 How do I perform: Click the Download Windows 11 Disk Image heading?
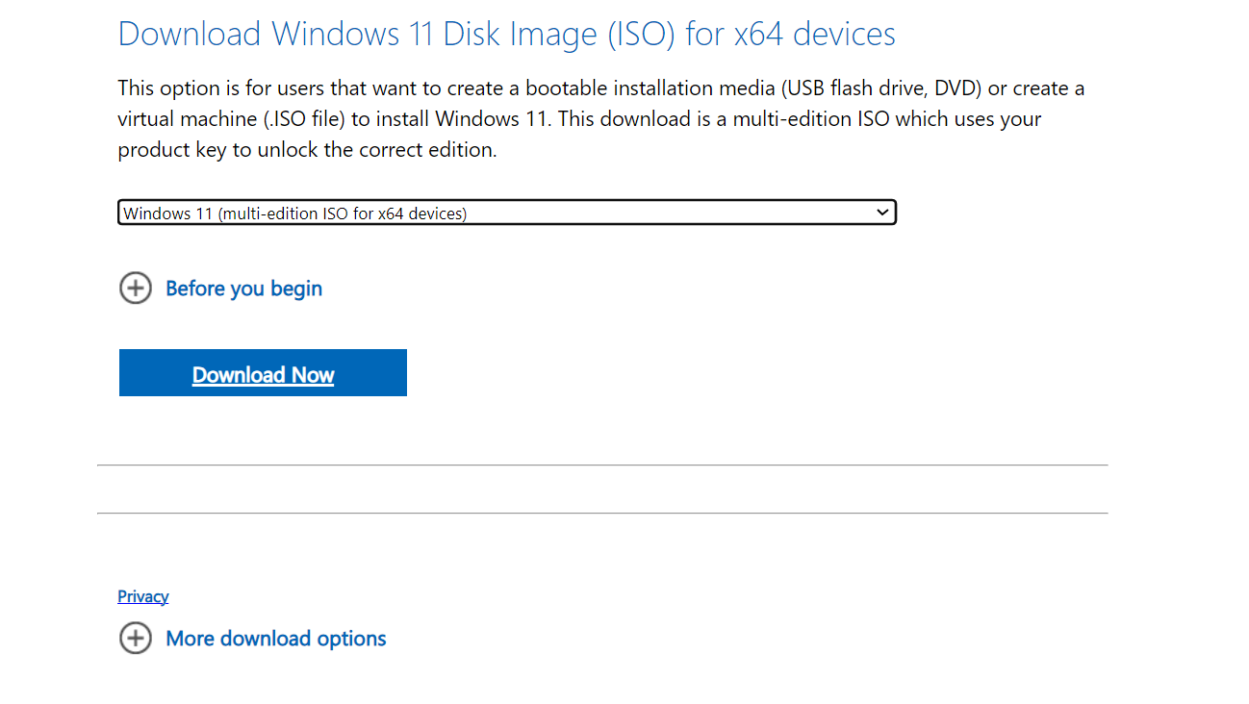pyautogui.click(x=507, y=34)
